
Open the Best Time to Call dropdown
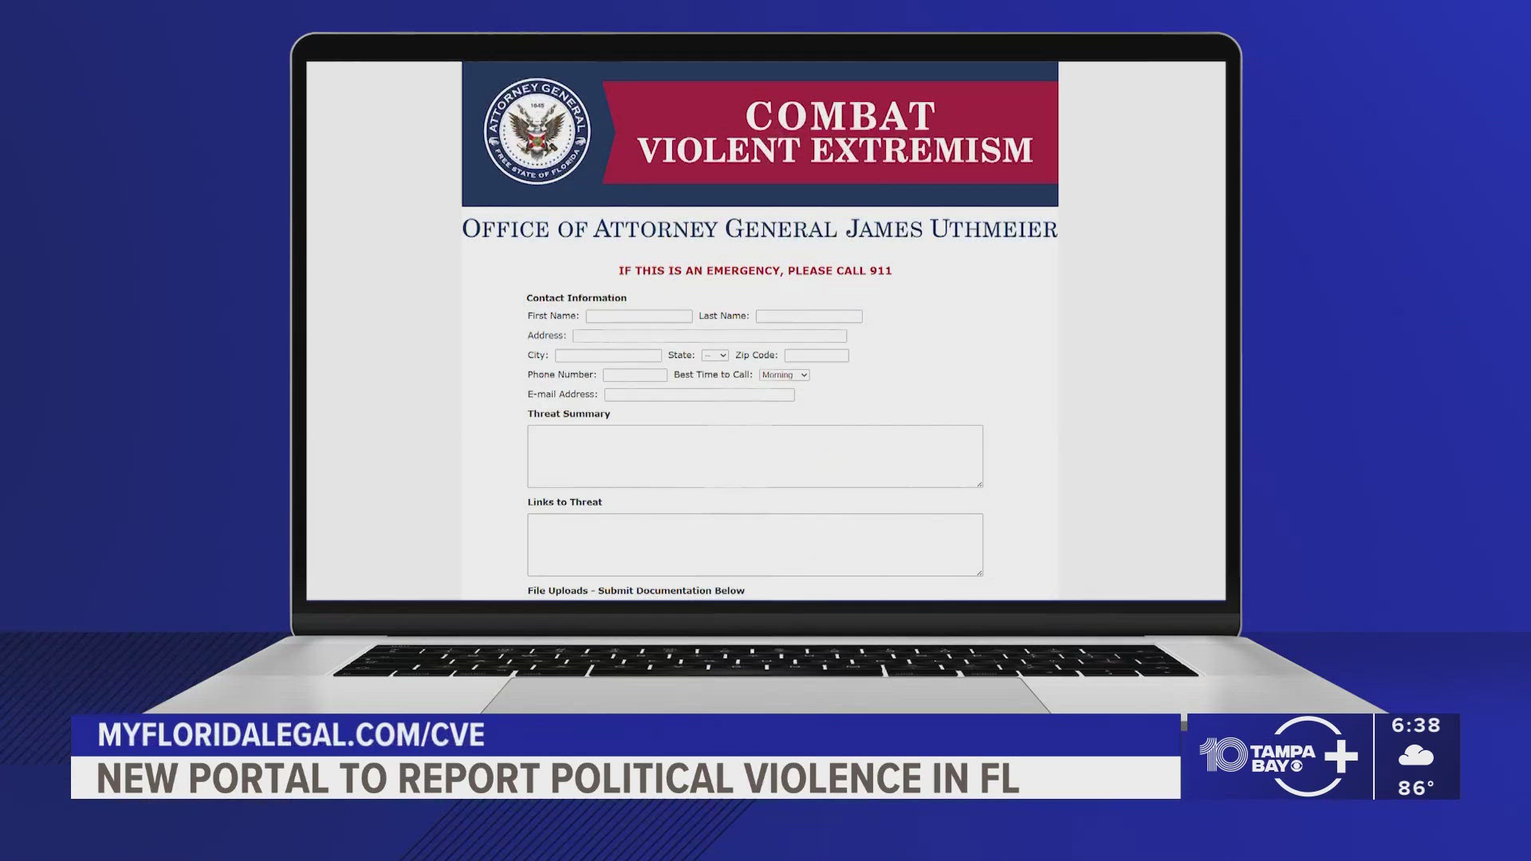point(784,375)
